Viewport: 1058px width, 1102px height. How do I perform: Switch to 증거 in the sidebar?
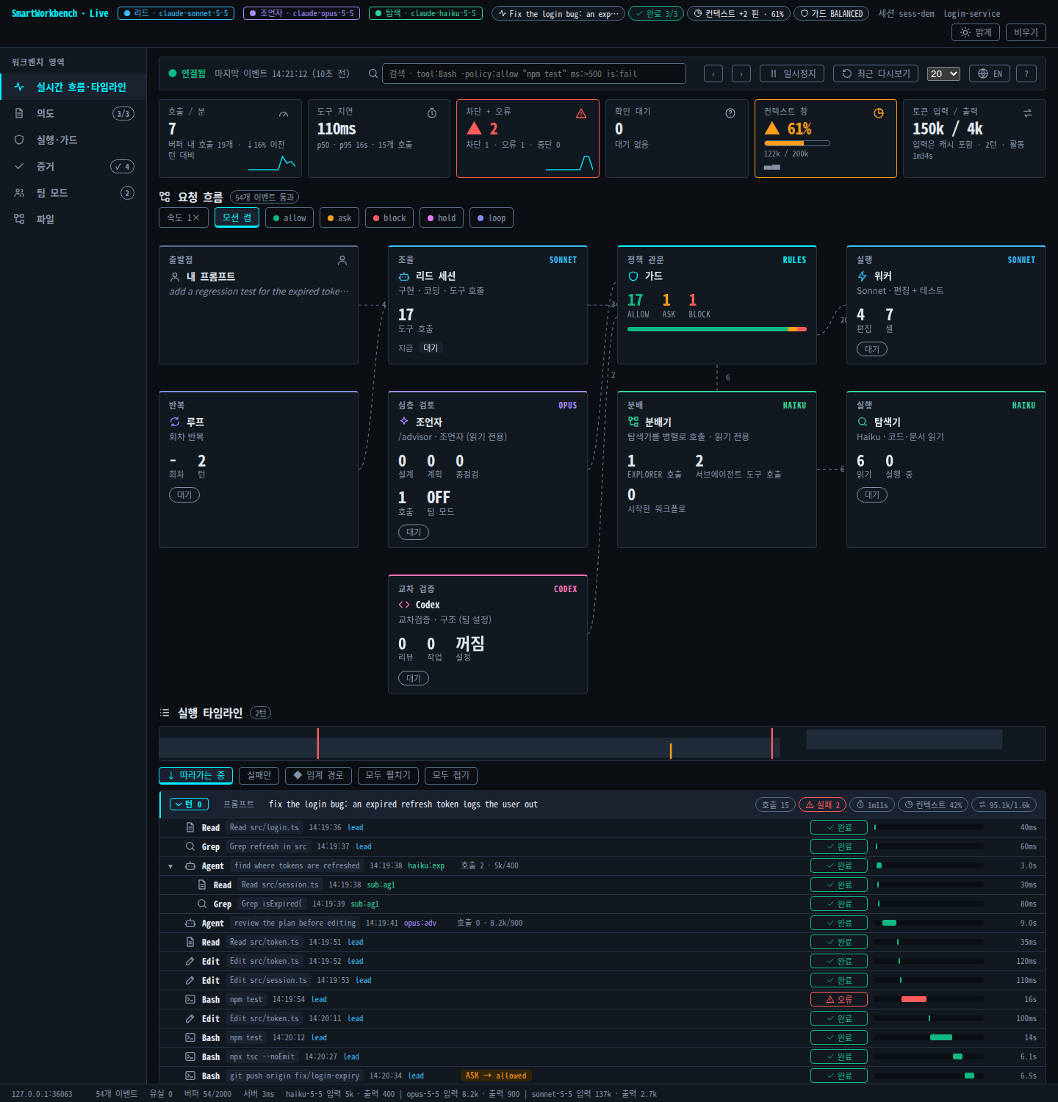point(73,166)
